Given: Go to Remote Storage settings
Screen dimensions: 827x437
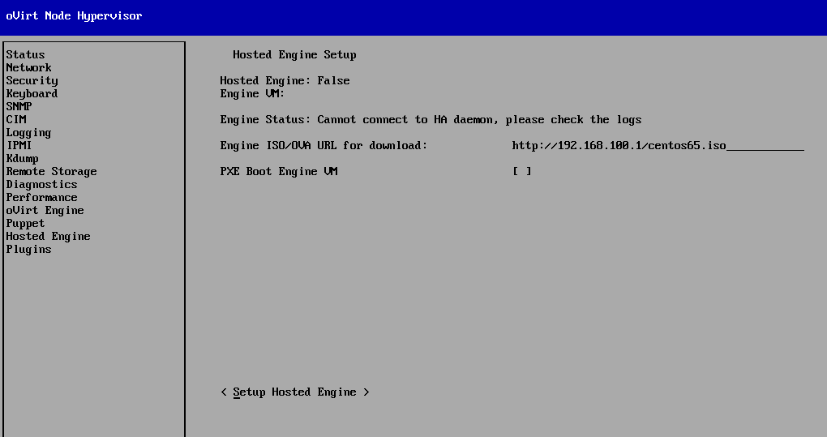Looking at the screenshot, I should [x=52, y=172].
